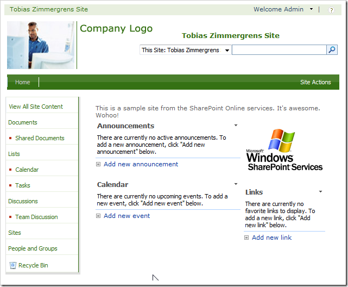The height and width of the screenshot is (287, 348).
Task: Click icon beside Add new event
Action: tap(98, 216)
